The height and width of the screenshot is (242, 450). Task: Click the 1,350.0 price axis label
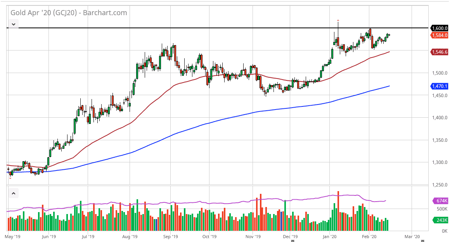[x=440, y=140]
